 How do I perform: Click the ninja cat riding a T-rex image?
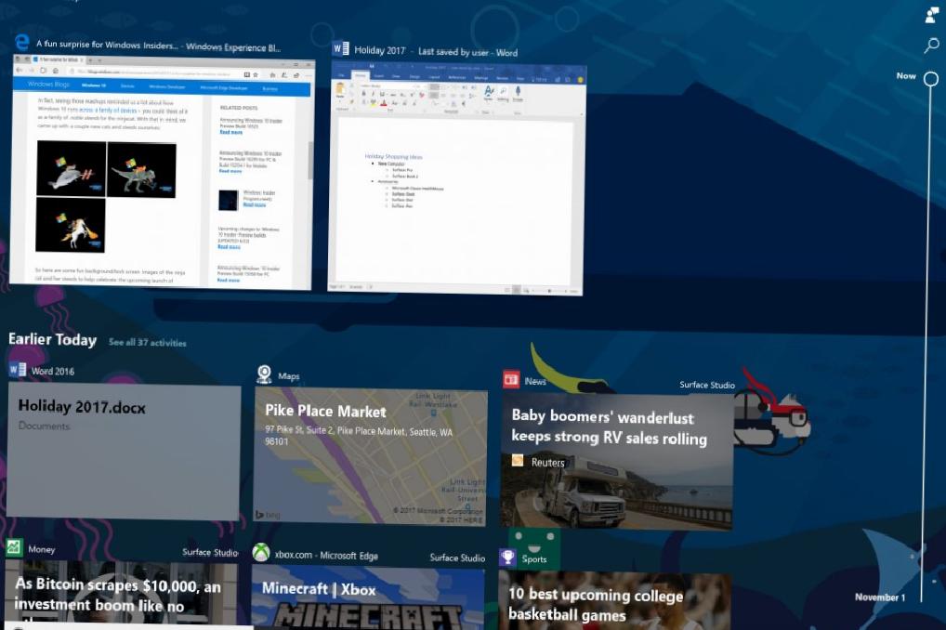coord(142,170)
